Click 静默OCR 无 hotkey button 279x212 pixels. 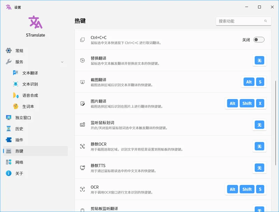pos(259,146)
